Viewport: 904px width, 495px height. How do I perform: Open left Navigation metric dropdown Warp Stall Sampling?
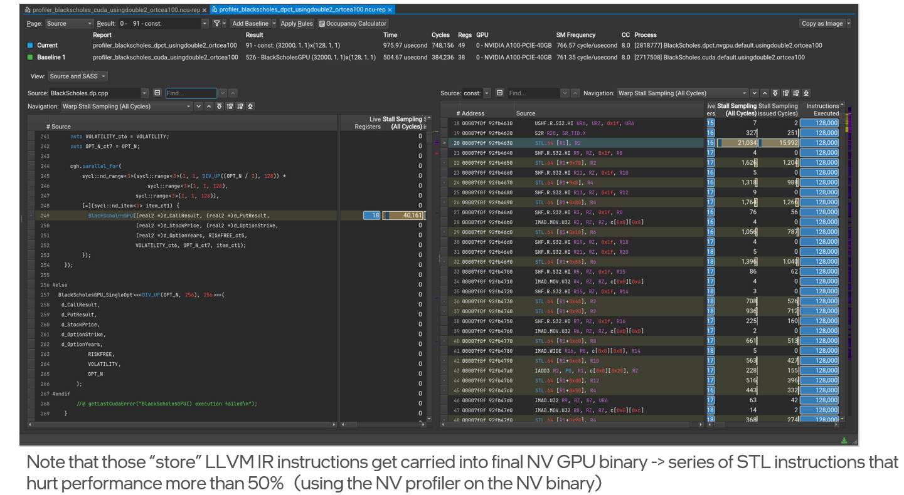tap(127, 107)
